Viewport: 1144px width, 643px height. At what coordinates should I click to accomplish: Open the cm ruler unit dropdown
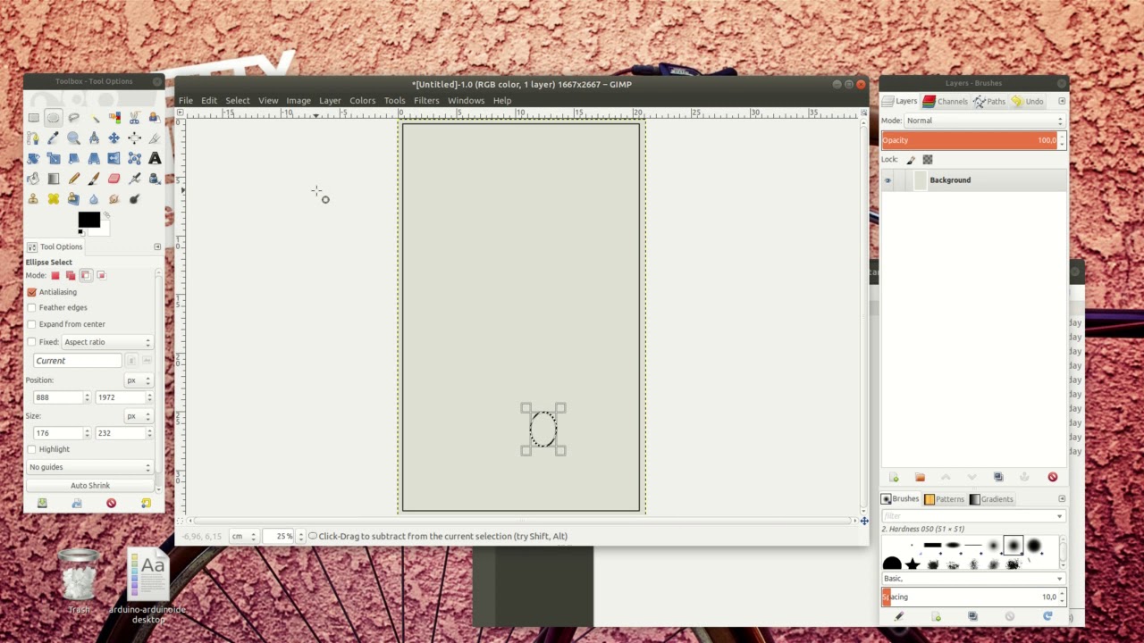pos(243,536)
